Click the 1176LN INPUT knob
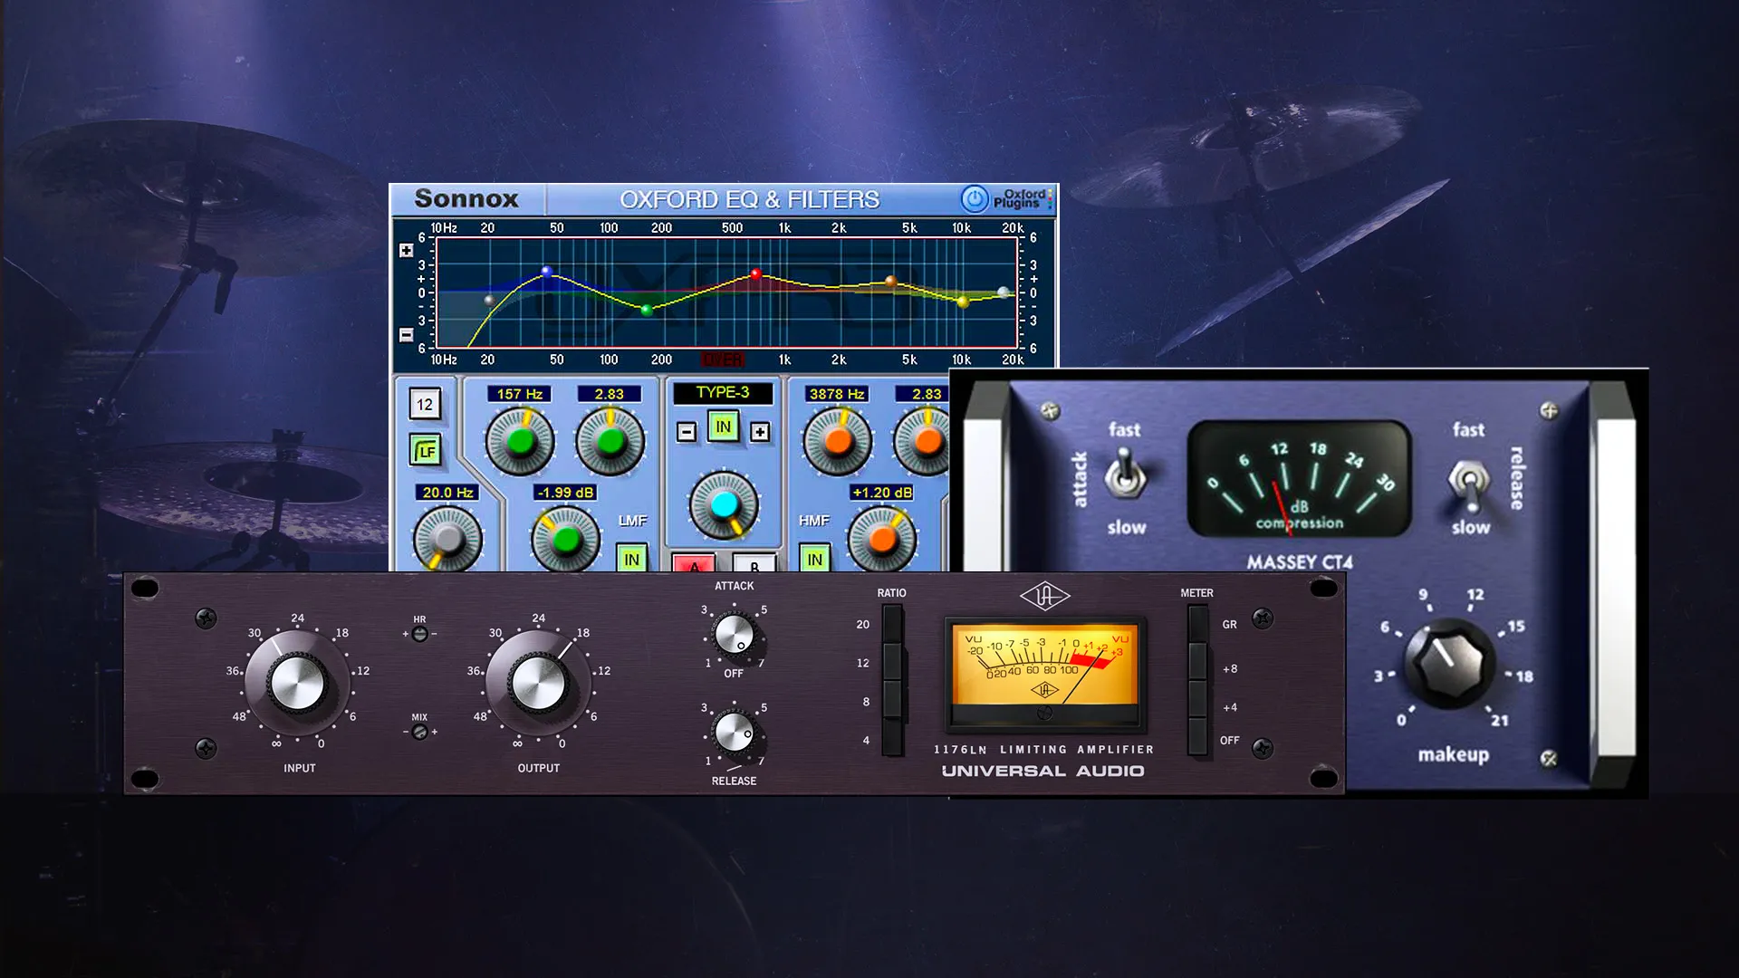This screenshot has width=1739, height=978. pos(297,683)
